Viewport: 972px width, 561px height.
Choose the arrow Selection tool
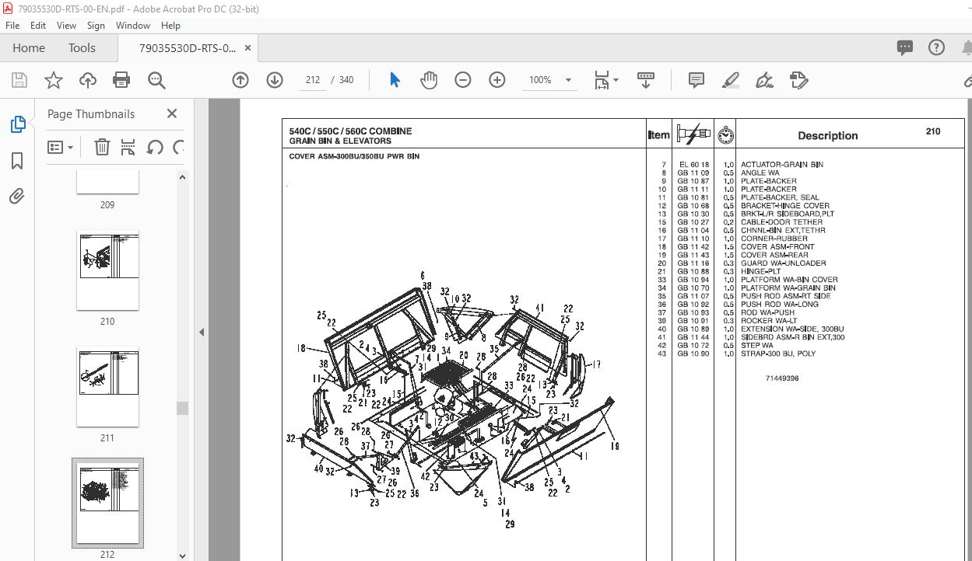point(395,80)
